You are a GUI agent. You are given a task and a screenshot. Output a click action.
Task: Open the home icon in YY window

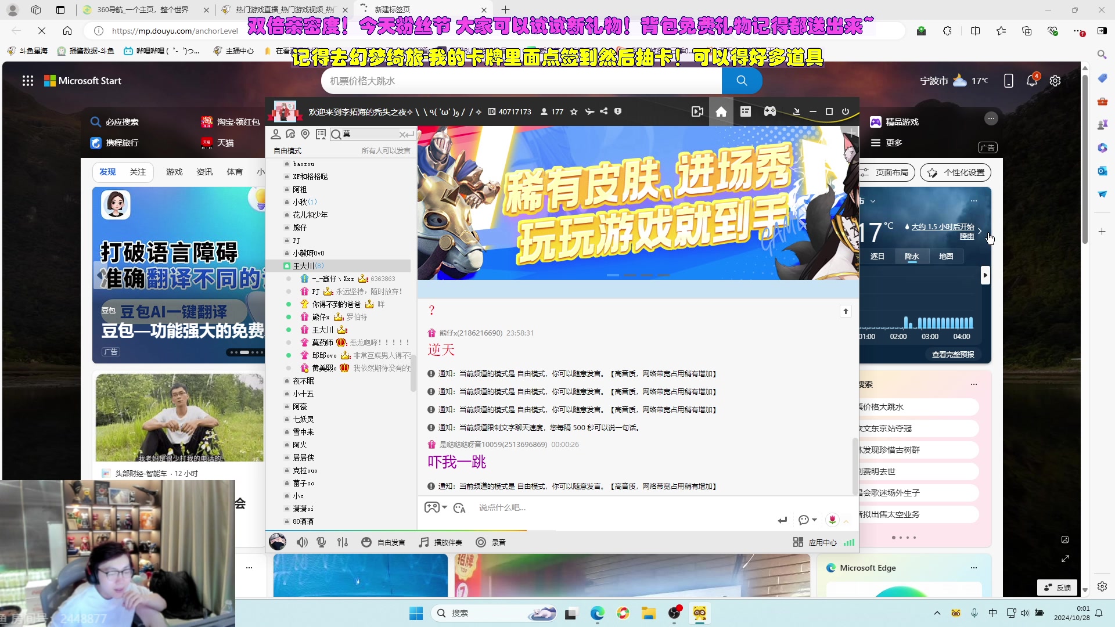[x=721, y=111]
